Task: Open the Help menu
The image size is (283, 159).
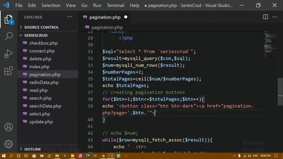Action: pyautogui.click(x=134, y=5)
